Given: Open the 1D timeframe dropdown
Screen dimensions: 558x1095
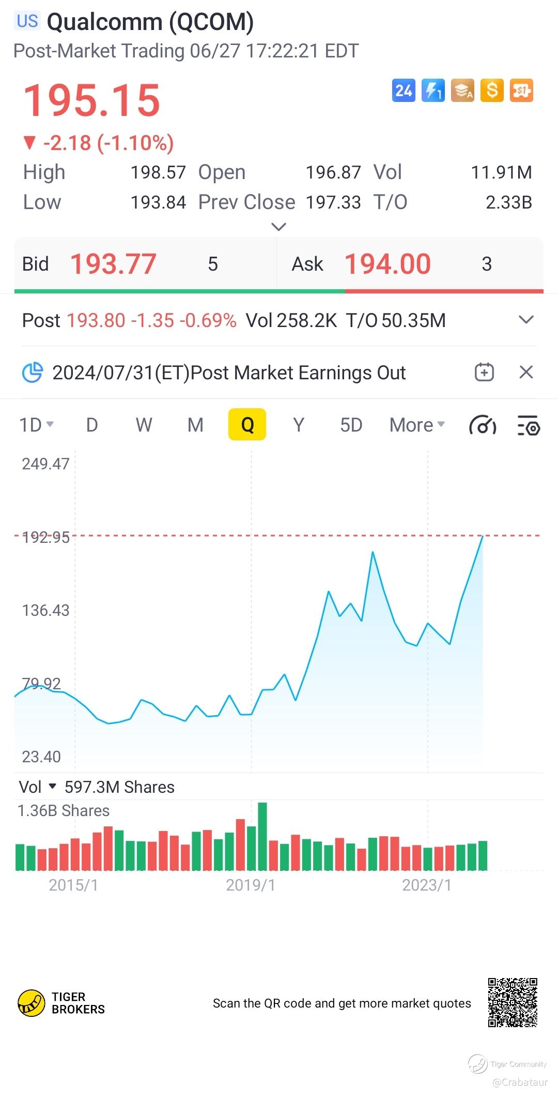Looking at the screenshot, I should [x=36, y=425].
